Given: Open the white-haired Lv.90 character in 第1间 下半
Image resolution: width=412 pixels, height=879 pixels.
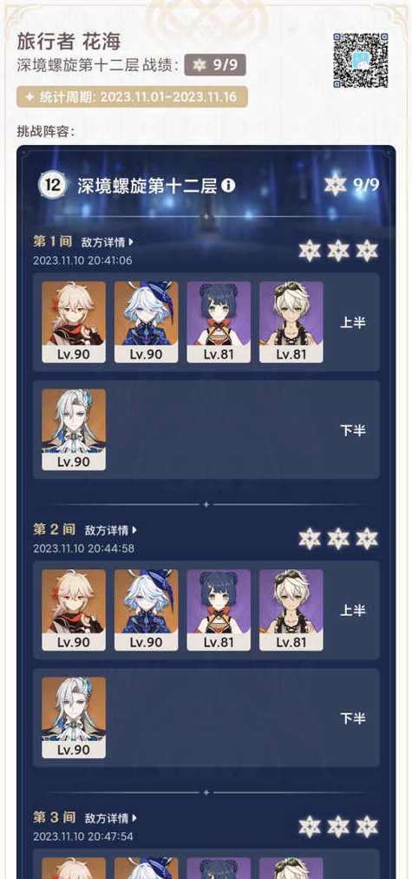Looking at the screenshot, I should (x=74, y=430).
